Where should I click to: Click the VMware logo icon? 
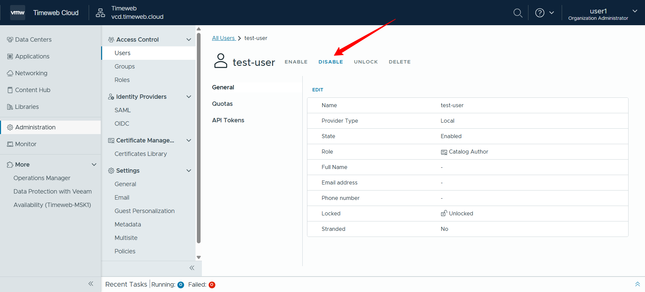17,13
